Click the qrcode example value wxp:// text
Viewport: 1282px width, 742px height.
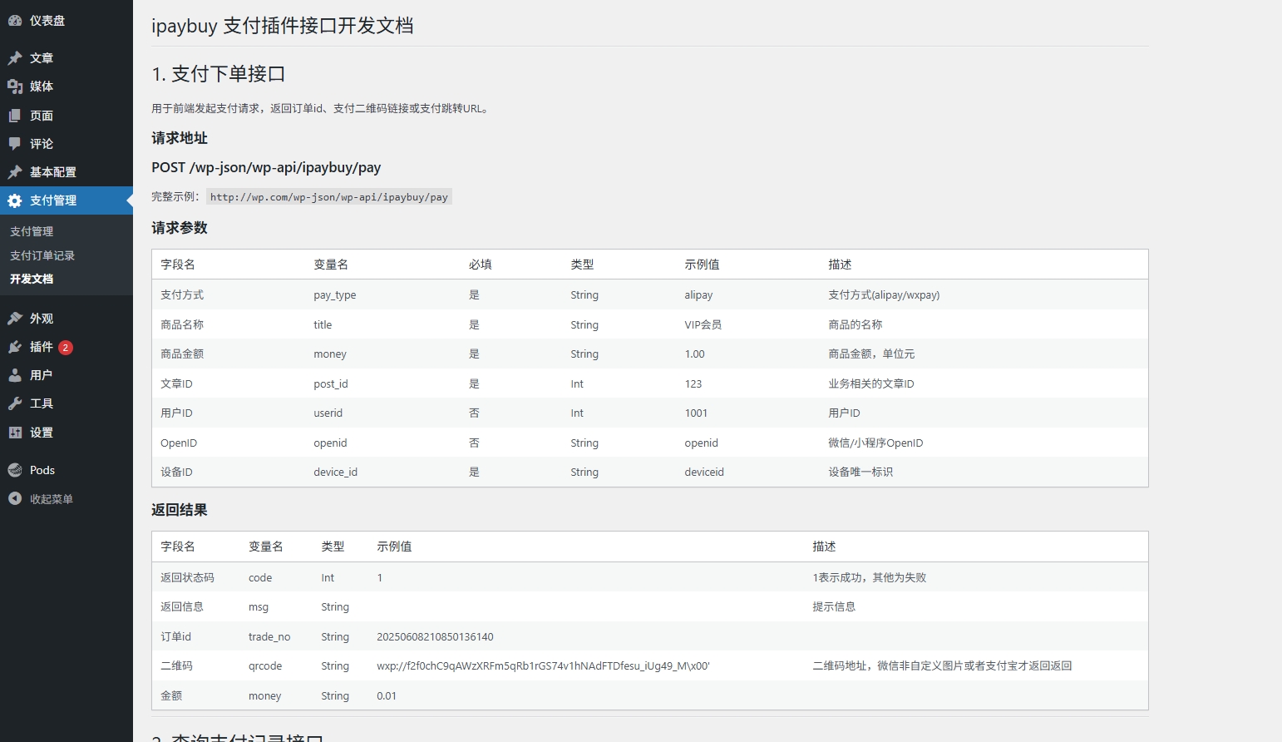click(x=543, y=665)
